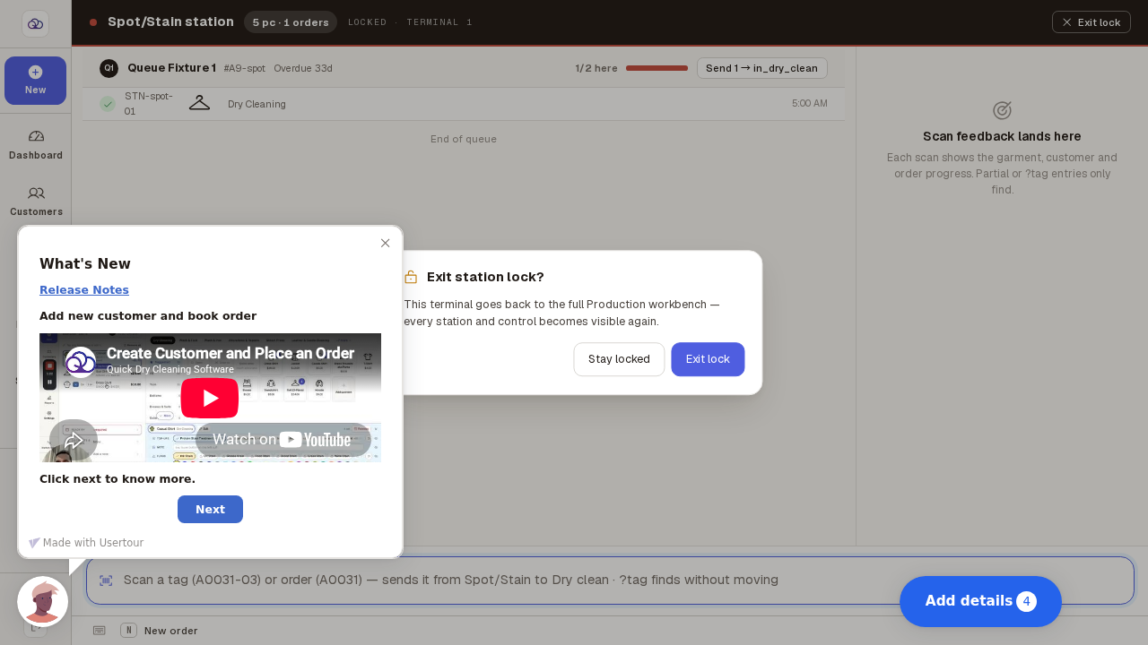The height and width of the screenshot is (645, 1148).
Task: Open the Customers people icon
Action: pos(36,193)
